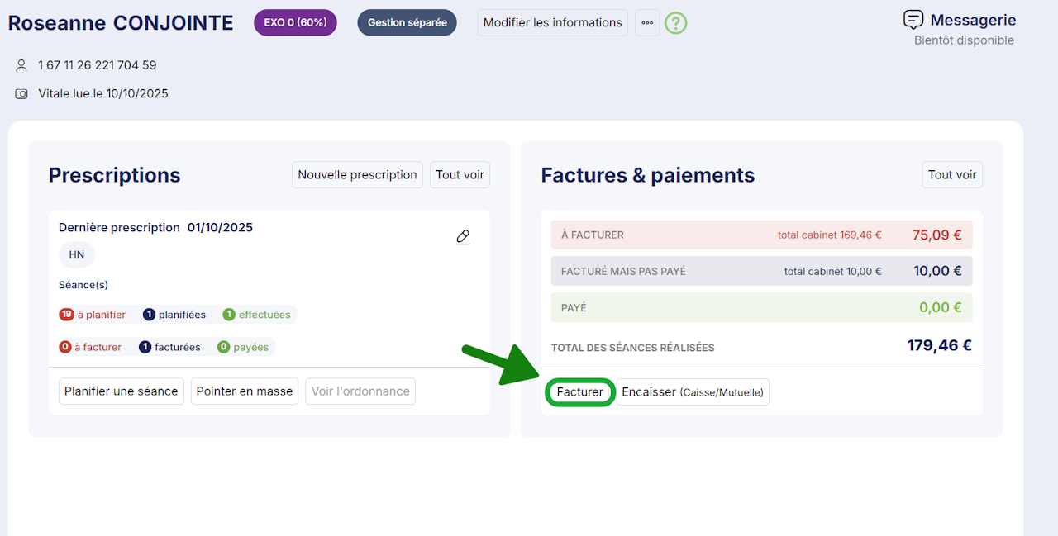
Task: Click the pencil edit prescription icon
Action: [x=463, y=237]
